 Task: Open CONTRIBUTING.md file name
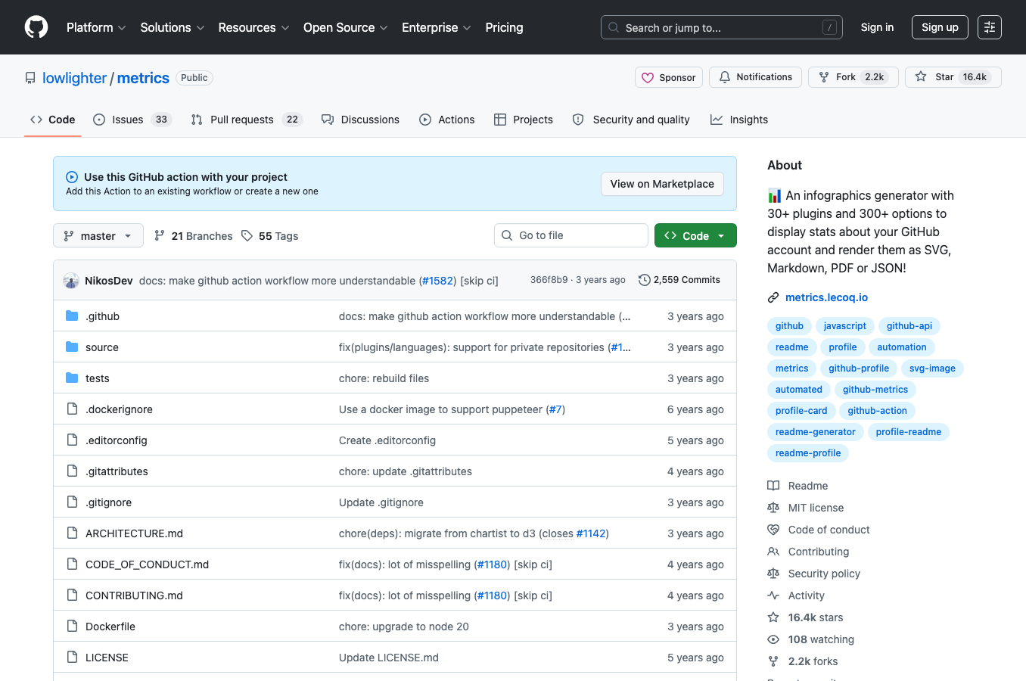[x=134, y=595]
